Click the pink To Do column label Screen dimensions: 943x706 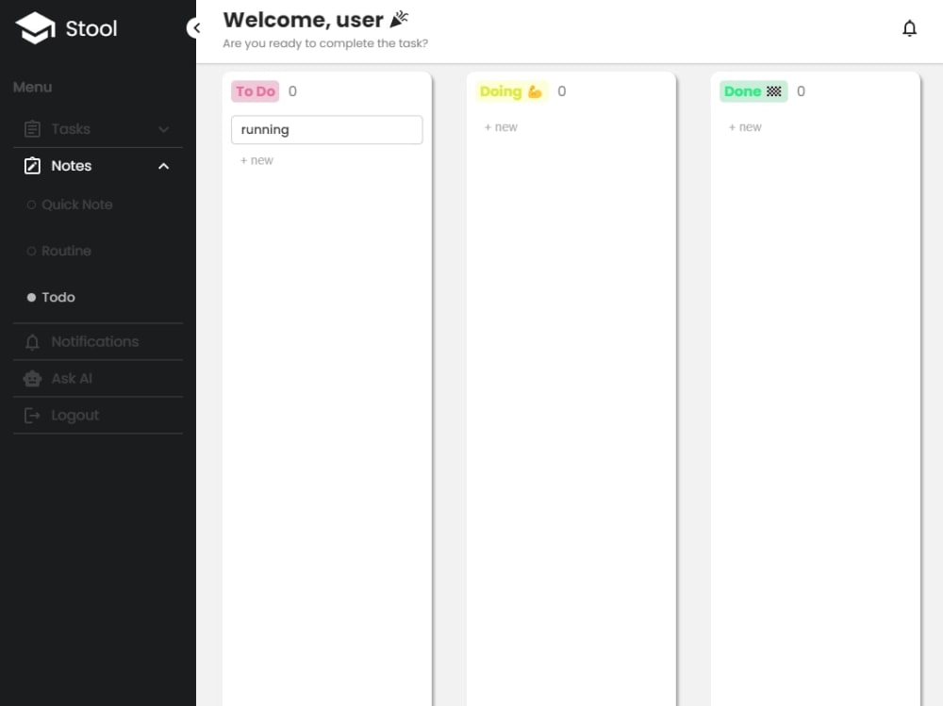(x=255, y=91)
